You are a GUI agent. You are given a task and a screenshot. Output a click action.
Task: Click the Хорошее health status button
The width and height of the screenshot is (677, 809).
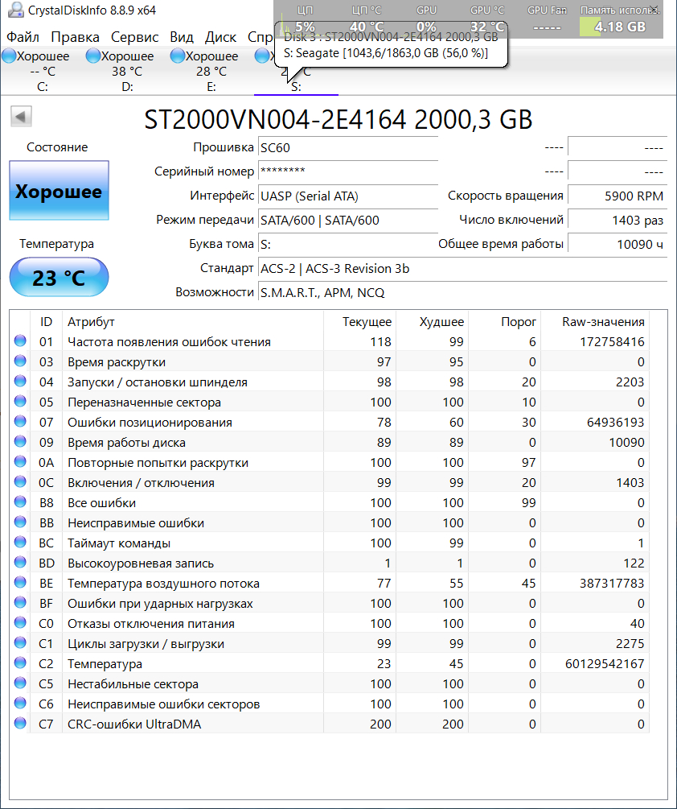tap(59, 192)
